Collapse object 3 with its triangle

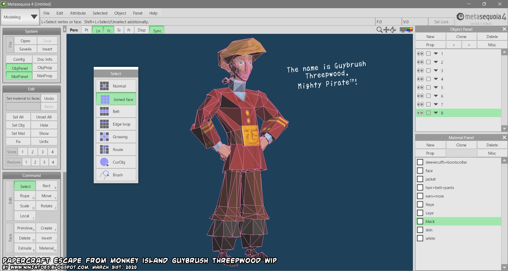click(436, 70)
